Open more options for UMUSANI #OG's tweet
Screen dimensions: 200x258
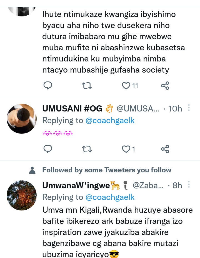[x=189, y=108]
